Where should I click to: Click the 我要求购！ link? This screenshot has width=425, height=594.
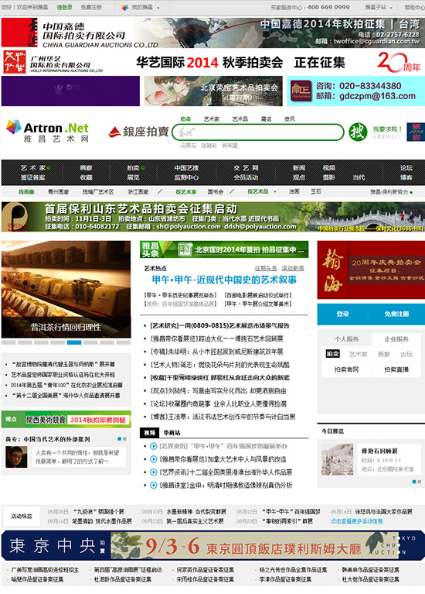(x=388, y=129)
